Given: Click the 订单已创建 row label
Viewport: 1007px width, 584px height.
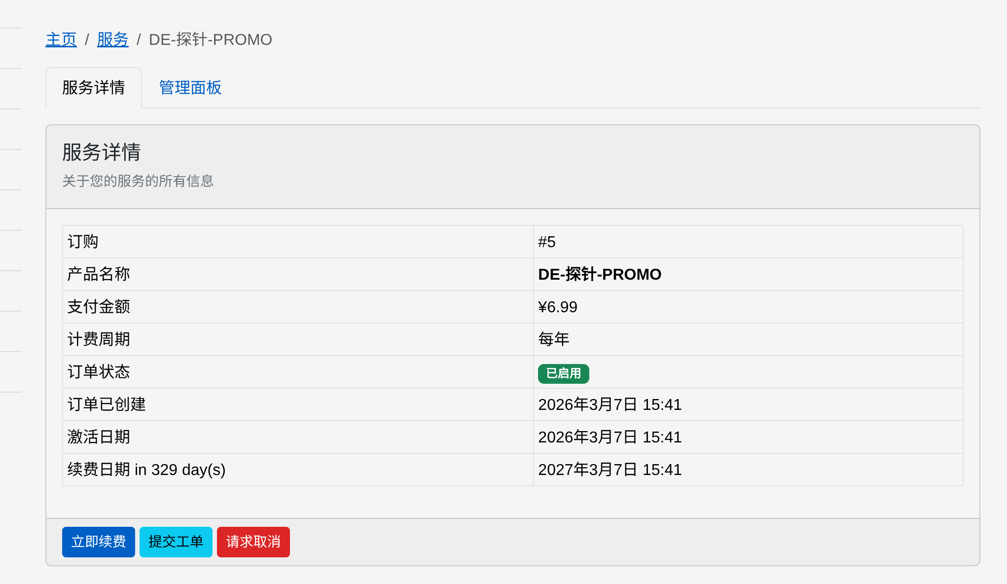Looking at the screenshot, I should [x=107, y=404].
